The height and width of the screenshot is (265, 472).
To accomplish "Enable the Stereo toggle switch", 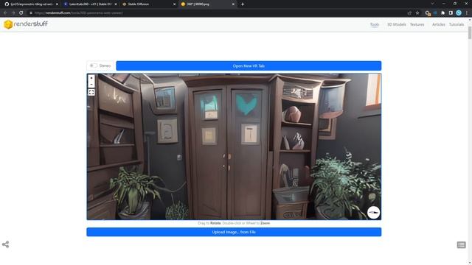I will [x=94, y=66].
